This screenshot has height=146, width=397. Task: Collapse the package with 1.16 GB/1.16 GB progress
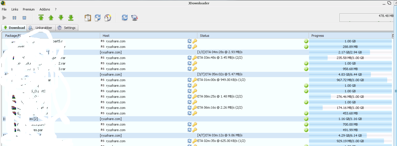pos(4,119)
